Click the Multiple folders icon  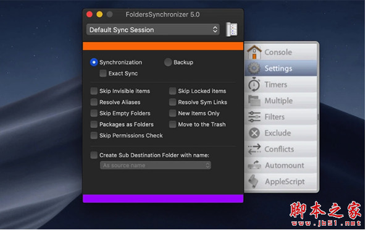click(254, 101)
